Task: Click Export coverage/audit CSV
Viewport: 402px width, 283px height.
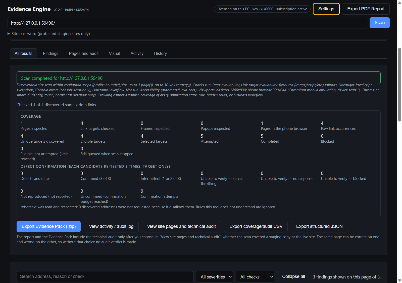Action: (x=256, y=226)
